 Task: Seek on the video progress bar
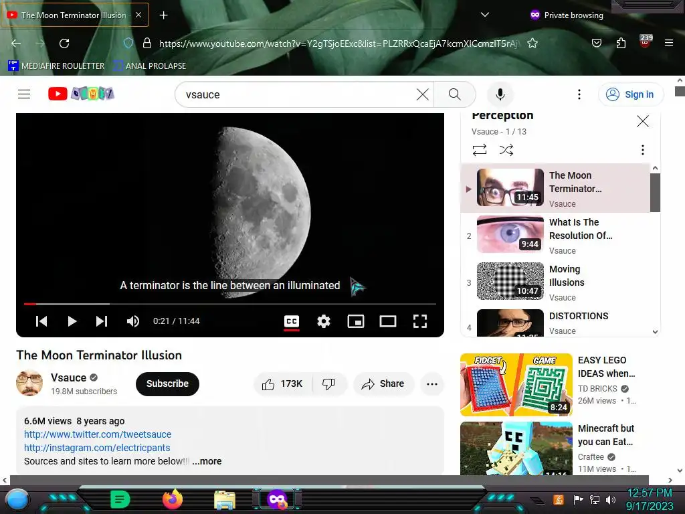[230, 304]
